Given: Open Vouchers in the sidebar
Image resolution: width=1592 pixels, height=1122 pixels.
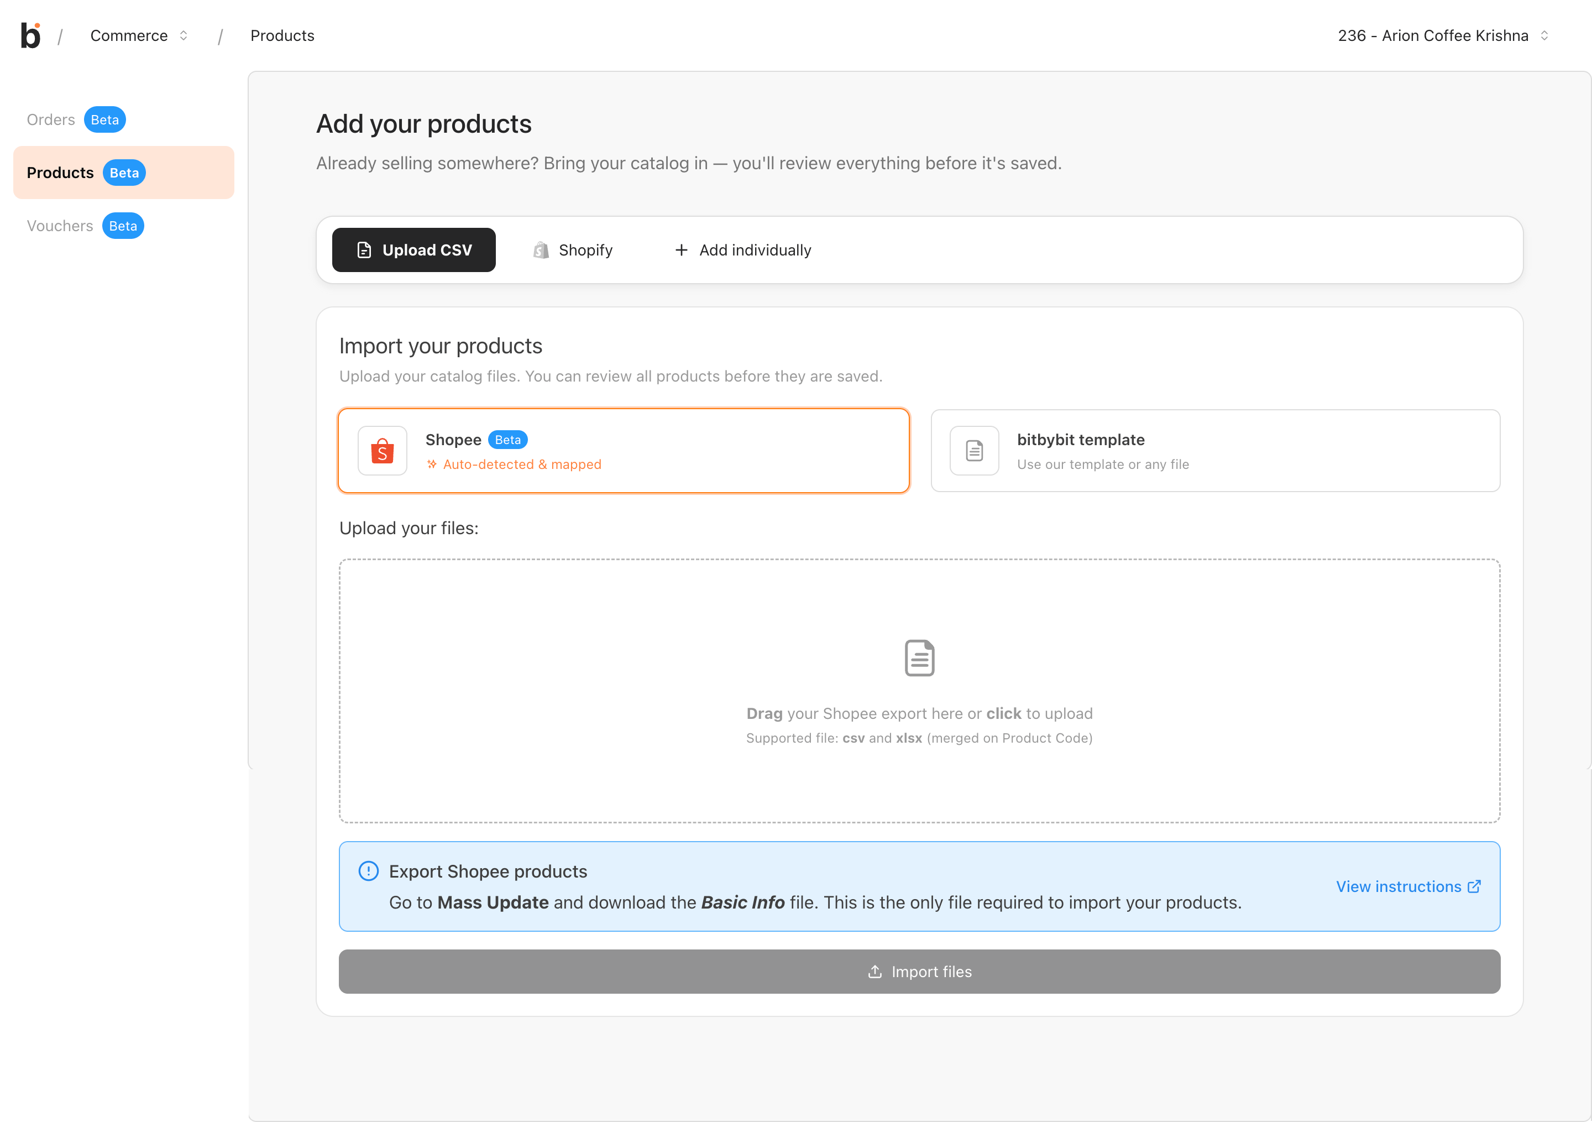Looking at the screenshot, I should tap(123, 226).
